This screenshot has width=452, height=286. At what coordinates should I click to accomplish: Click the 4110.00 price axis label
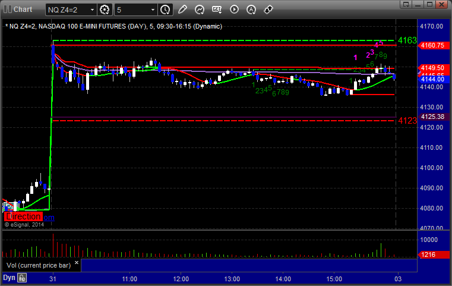pos(432,147)
